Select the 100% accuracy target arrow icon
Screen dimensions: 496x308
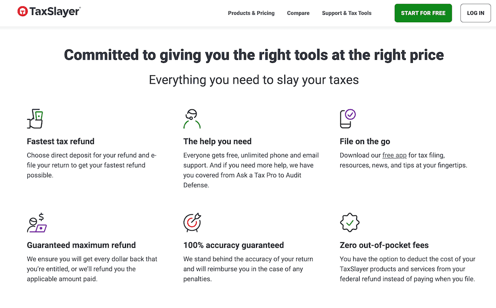point(191,222)
